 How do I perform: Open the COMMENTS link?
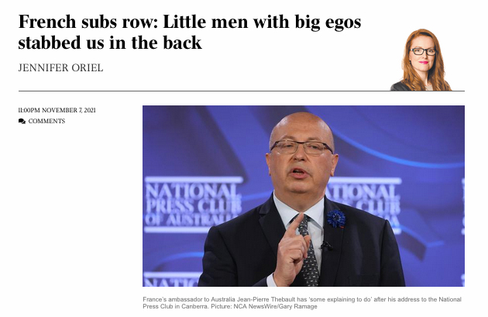(x=46, y=121)
